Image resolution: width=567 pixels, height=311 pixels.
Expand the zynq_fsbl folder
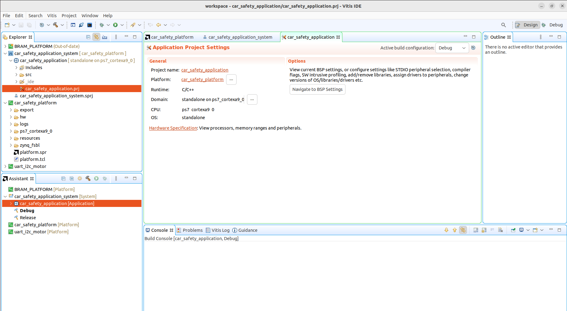11,145
